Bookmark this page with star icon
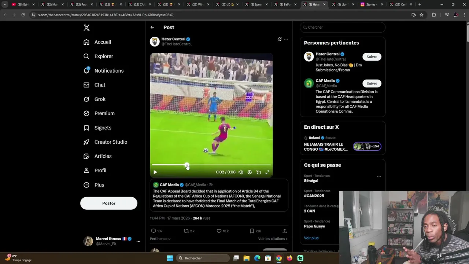Screen dimensions: 469x264 click(421, 15)
